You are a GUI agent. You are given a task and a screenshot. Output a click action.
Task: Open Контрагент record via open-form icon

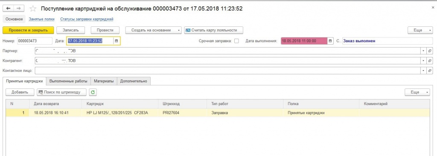point(430,60)
